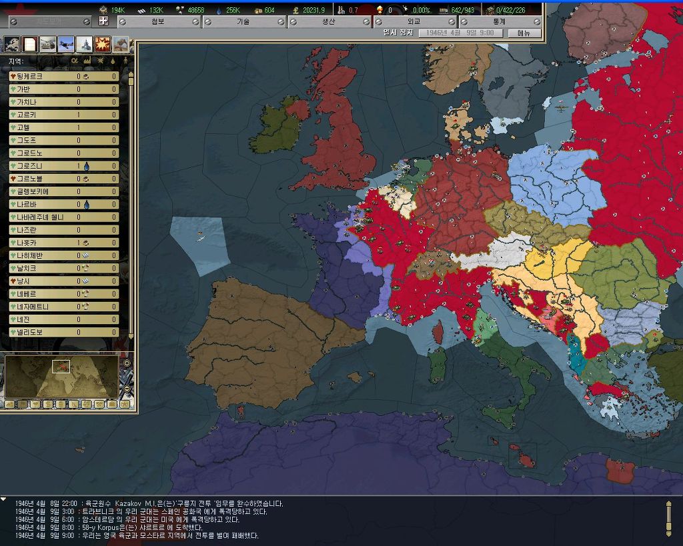Click the date display 1946년 4월 9일 9:00
Image resolution: width=683 pixels, height=546 pixels.
(461, 33)
